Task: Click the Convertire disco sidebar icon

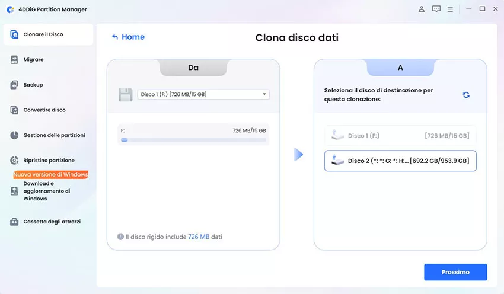Action: coord(14,110)
